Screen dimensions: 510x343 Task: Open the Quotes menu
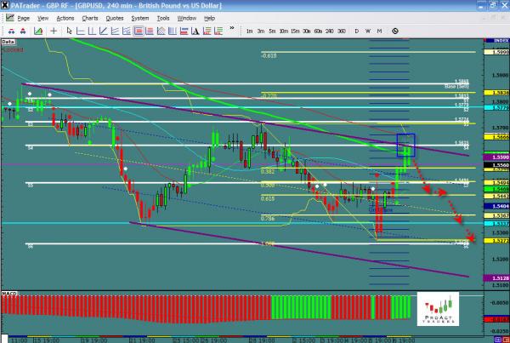(x=115, y=17)
